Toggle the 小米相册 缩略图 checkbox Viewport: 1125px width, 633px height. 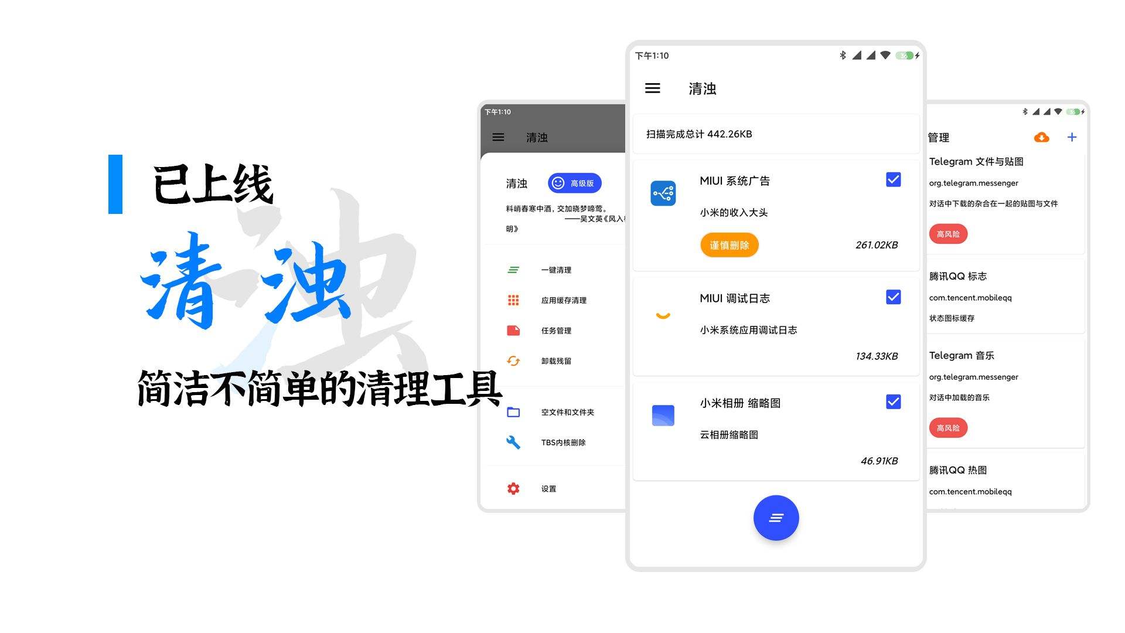[x=892, y=402]
